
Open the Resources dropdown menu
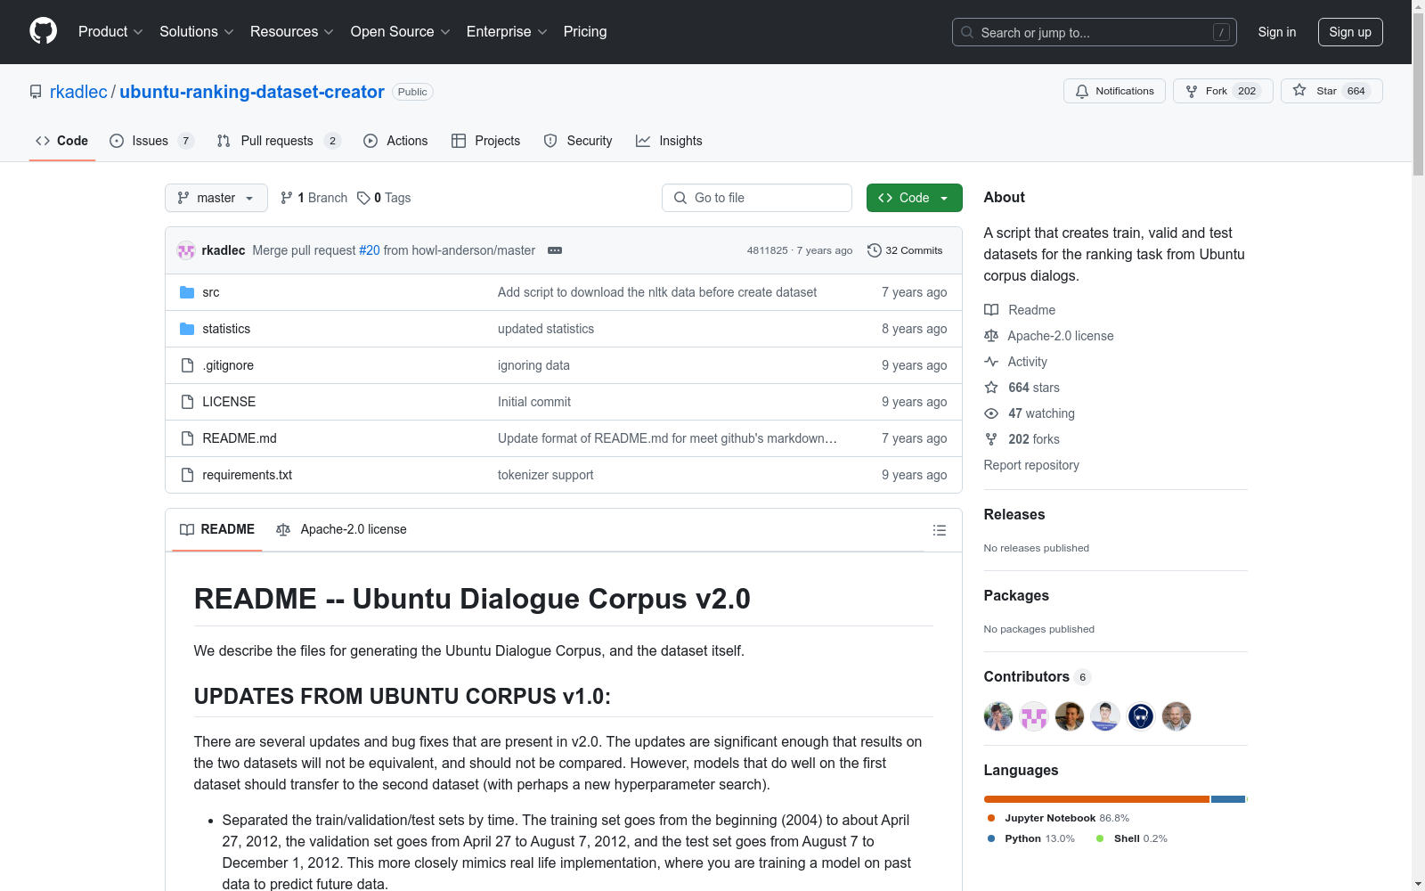(x=292, y=32)
